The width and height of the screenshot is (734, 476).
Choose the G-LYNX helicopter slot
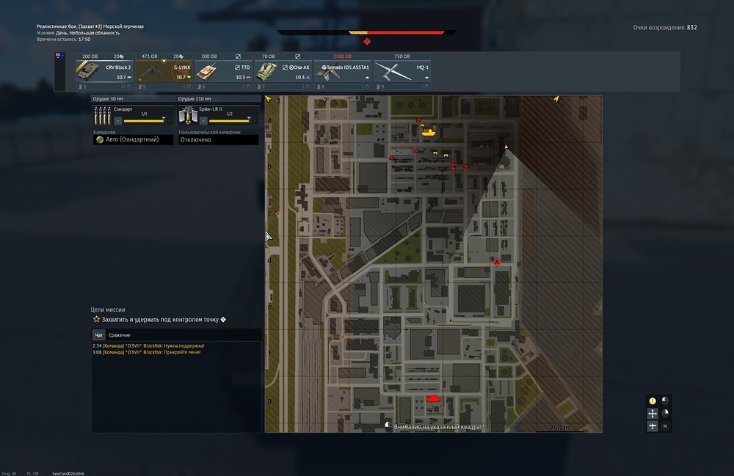[163, 70]
